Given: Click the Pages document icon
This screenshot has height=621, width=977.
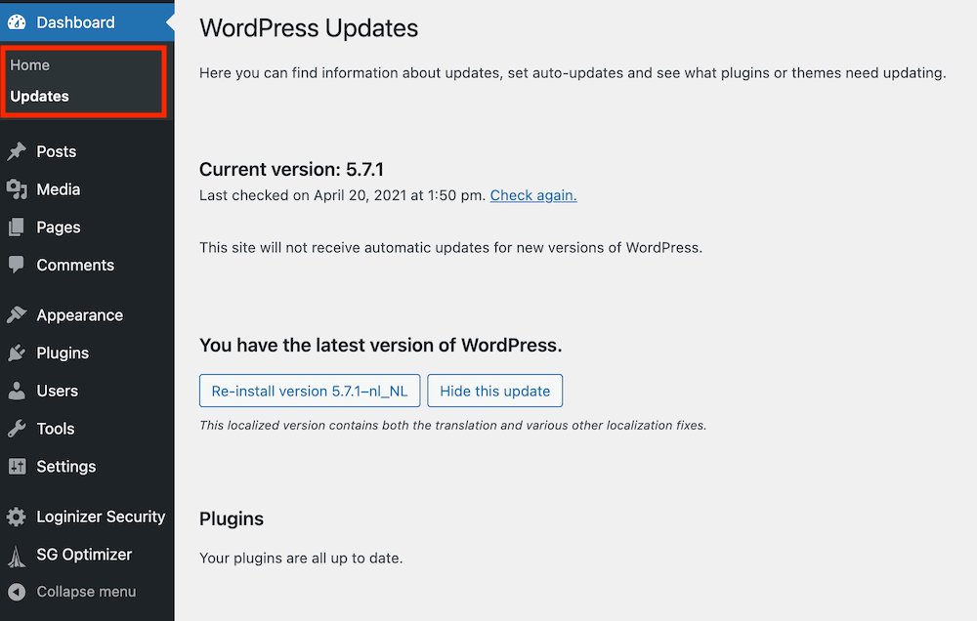Looking at the screenshot, I should point(17,228).
